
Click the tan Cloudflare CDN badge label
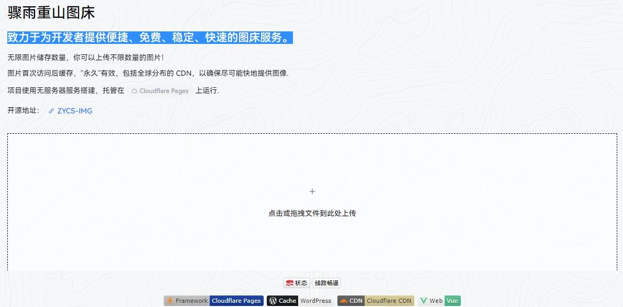(389, 301)
